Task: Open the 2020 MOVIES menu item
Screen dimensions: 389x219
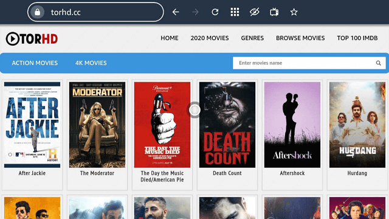Action: coord(210,38)
